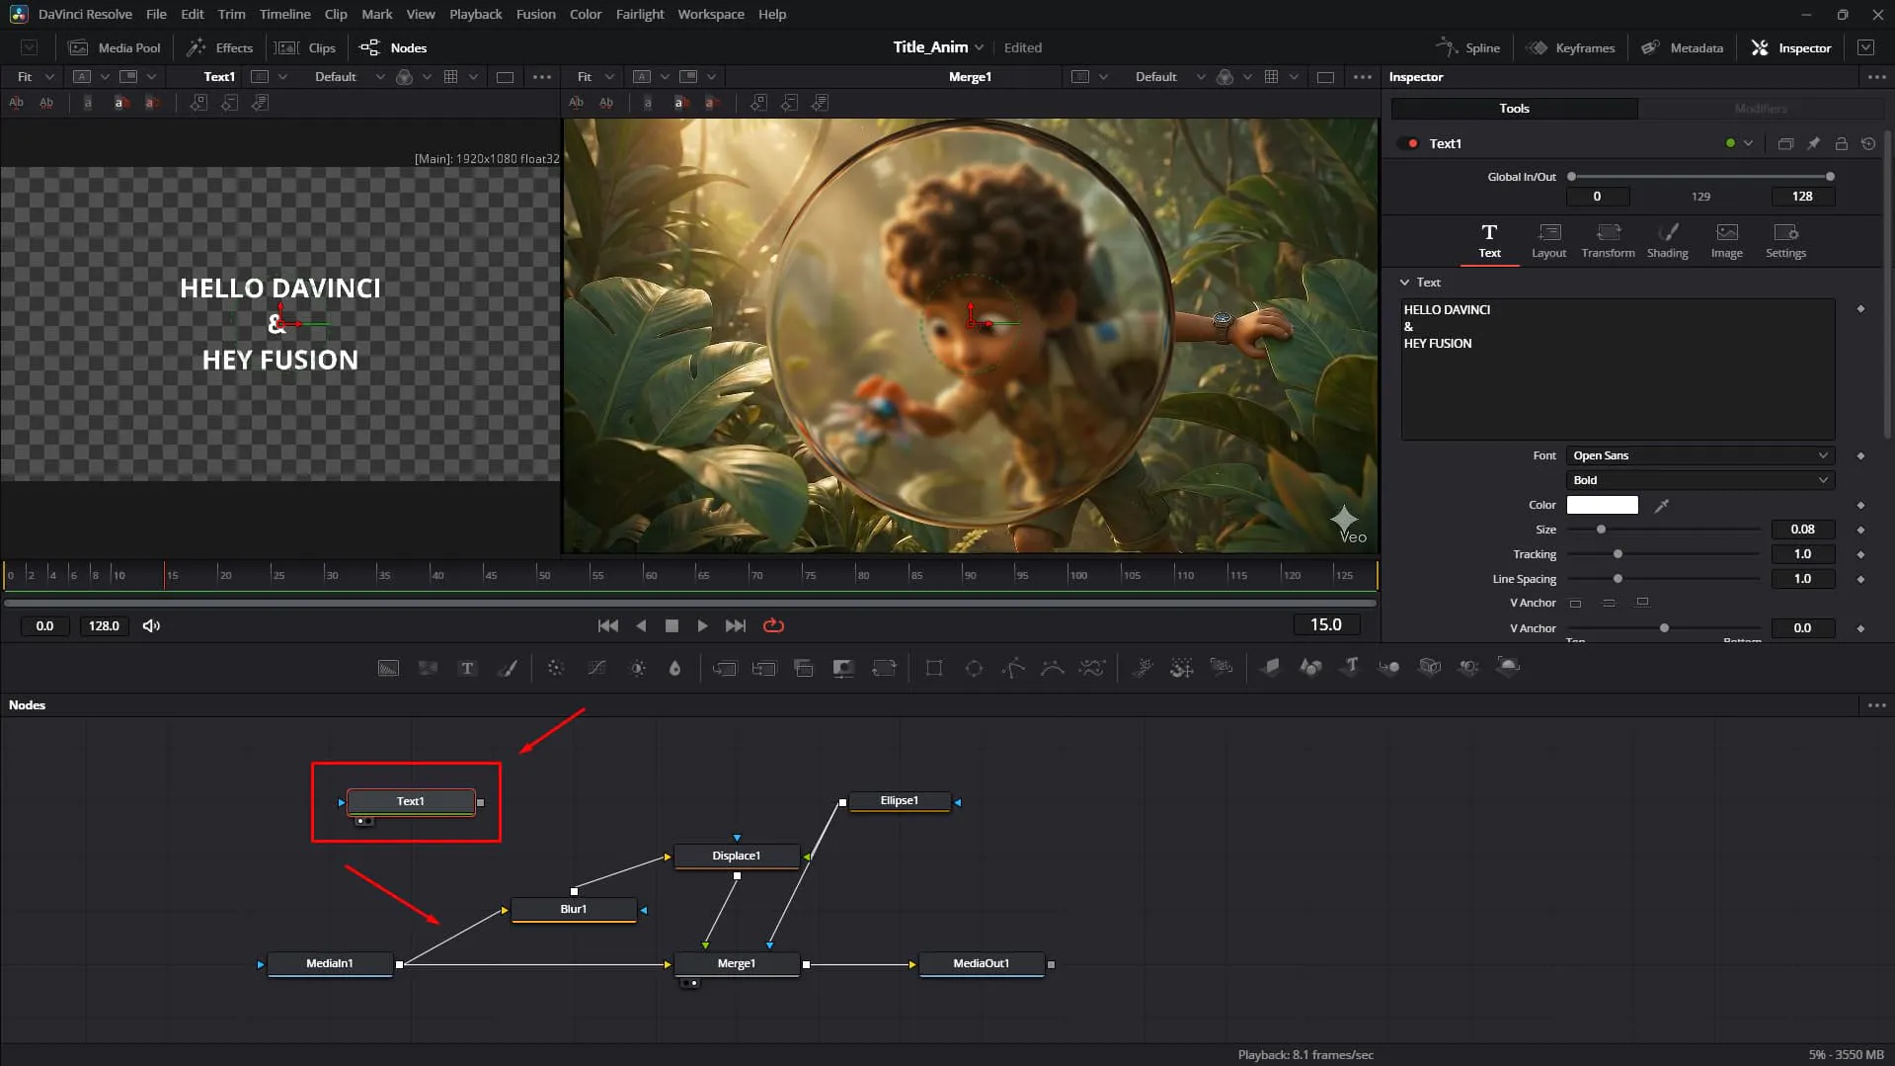
Task: Click the color picker eyedropper icon
Action: coord(1662,505)
